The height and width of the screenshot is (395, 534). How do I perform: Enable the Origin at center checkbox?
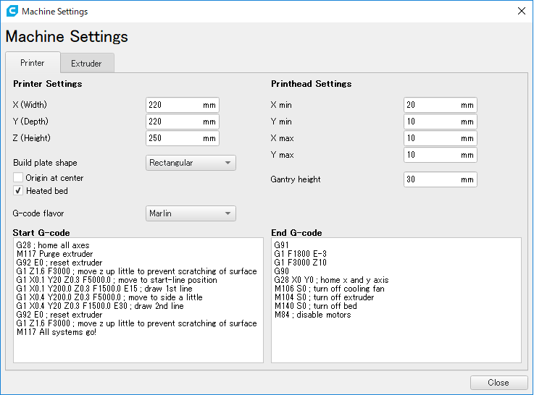click(18, 178)
